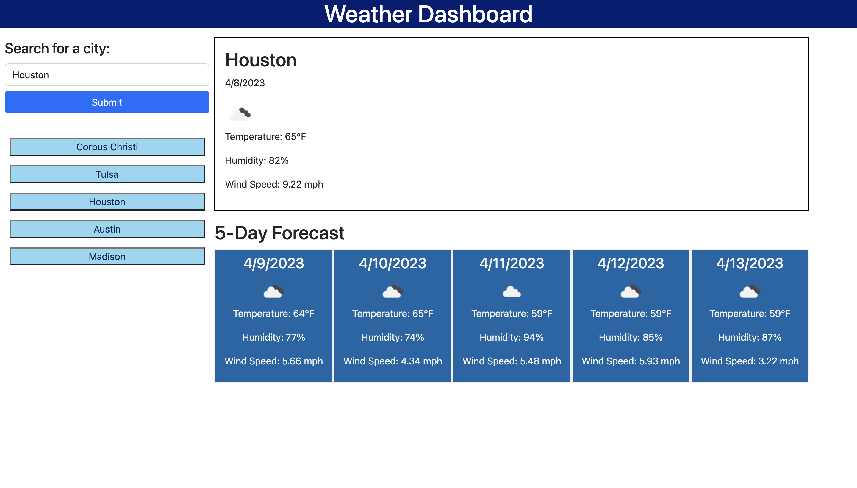Click the 5-Day Forecast heading
Screen dimensions: 857x488
pos(279,233)
